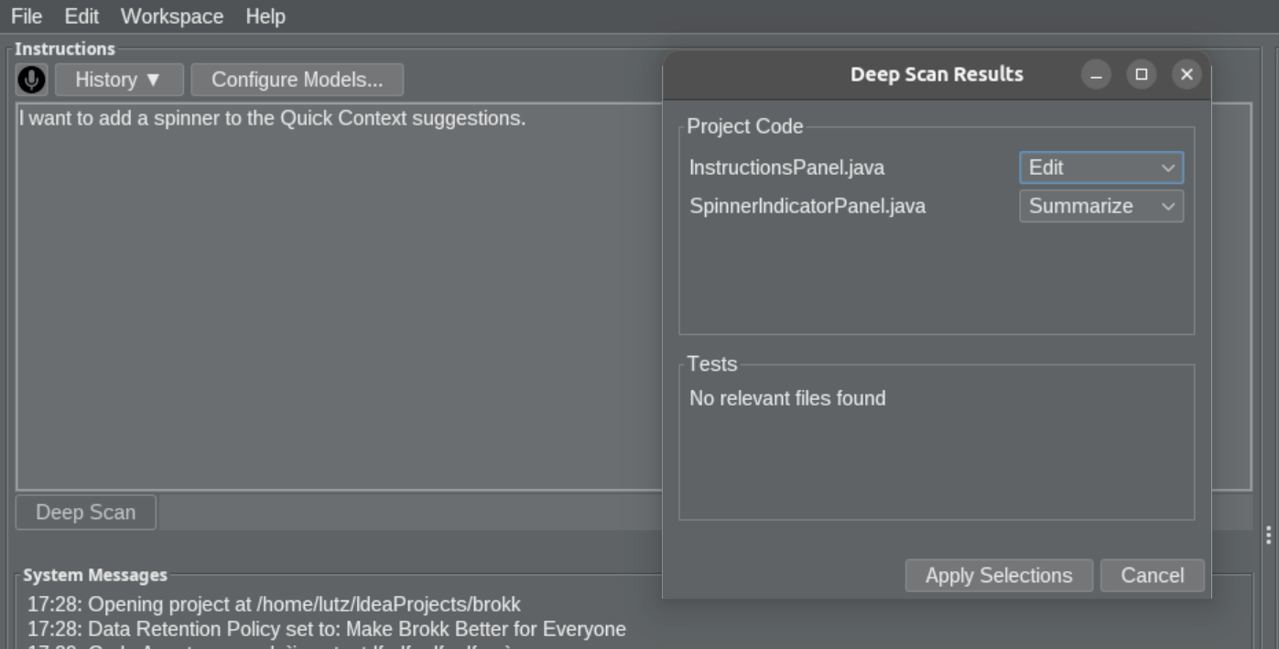This screenshot has width=1279, height=649.
Task: Open the Edit dropdown for InstructionsPanel.java
Action: pos(1100,168)
